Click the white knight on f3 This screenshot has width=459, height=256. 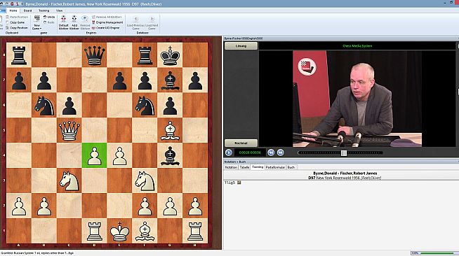click(x=145, y=180)
